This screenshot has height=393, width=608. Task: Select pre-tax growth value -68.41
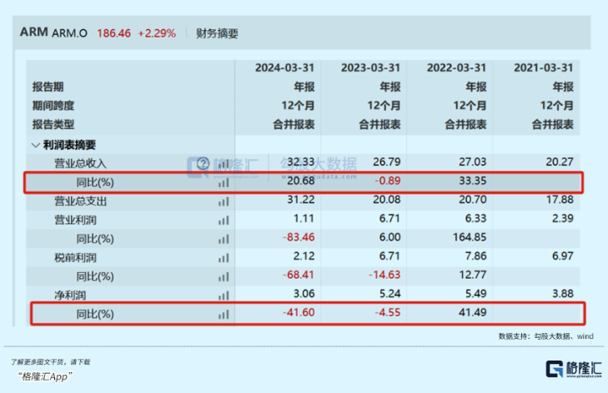[x=299, y=275]
